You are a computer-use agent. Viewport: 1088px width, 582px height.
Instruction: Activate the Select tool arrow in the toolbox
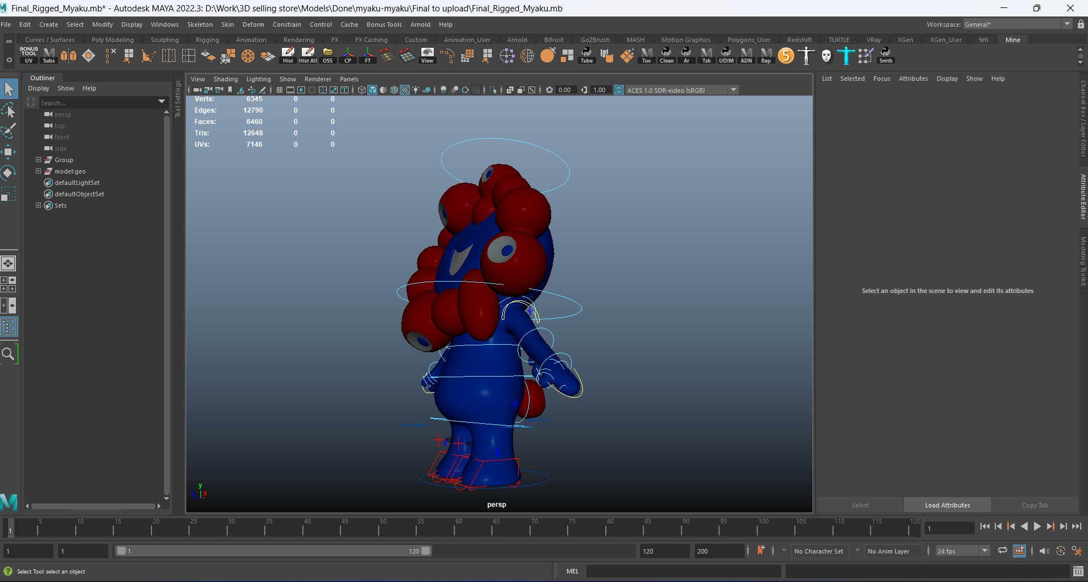(x=9, y=89)
